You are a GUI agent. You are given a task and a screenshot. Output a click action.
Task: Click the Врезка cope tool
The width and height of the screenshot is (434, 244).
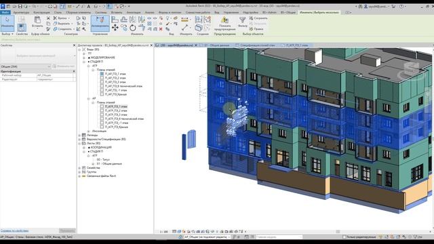coord(62,18)
